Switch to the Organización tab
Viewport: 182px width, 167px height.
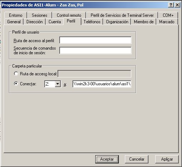[x=117, y=22]
